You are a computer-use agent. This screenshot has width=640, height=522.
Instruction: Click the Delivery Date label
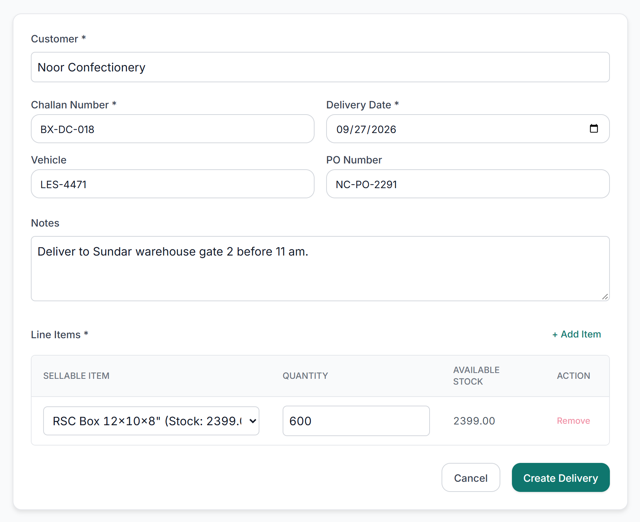click(x=362, y=105)
